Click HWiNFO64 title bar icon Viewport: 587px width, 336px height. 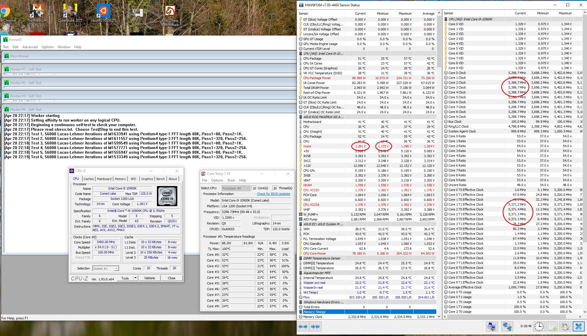click(301, 5)
